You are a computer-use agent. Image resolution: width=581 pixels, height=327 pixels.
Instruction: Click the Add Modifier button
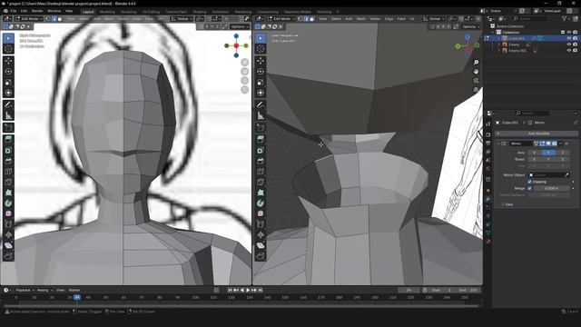537,134
